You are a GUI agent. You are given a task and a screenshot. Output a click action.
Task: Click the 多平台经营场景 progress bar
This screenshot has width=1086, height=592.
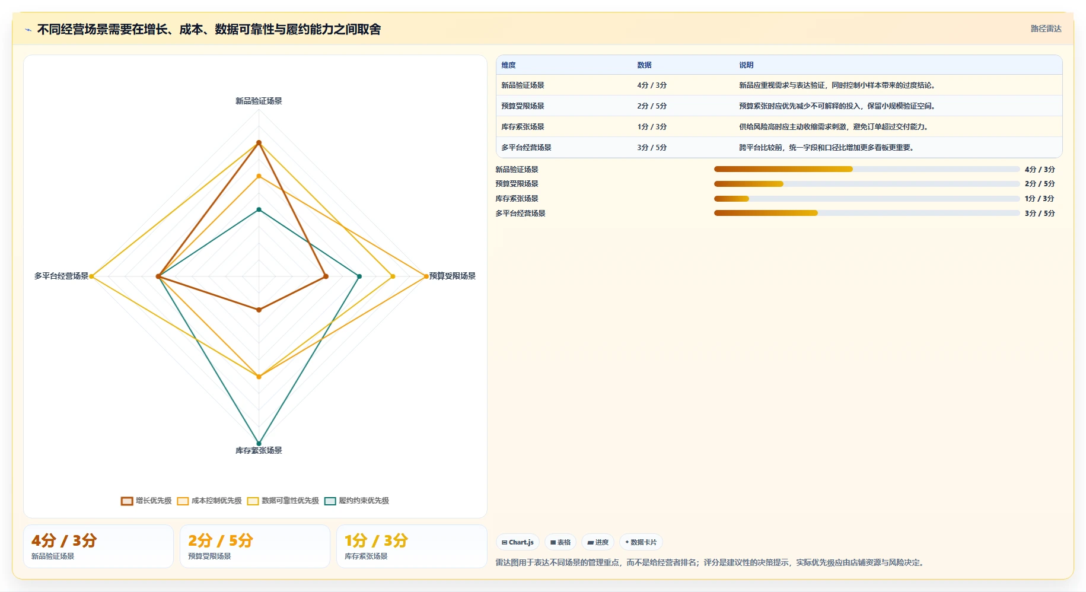click(x=867, y=213)
